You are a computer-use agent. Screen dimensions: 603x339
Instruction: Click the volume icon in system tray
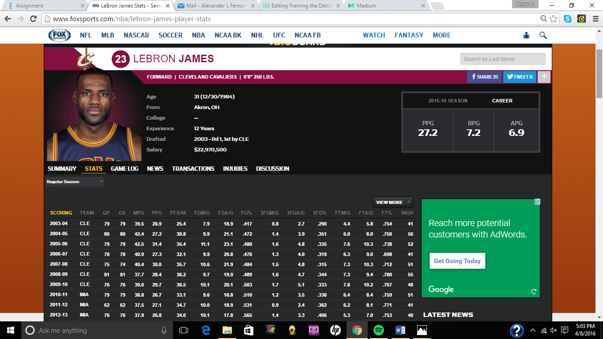[554, 330]
